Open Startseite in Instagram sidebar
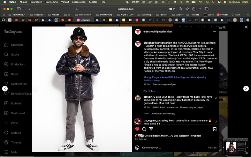The height and width of the screenshot is (157, 251). click(x=14, y=45)
